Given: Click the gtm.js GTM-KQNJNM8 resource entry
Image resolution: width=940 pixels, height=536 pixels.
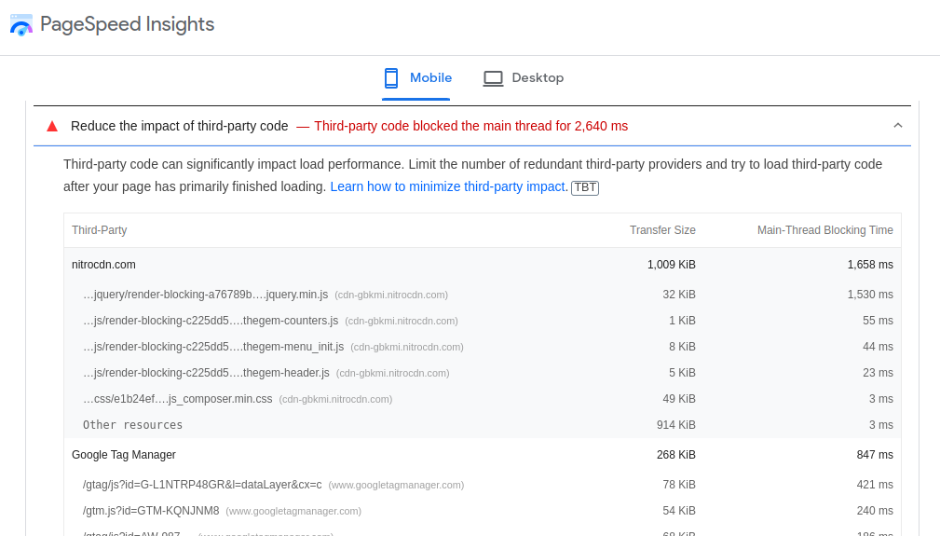Looking at the screenshot, I should pyautogui.click(x=151, y=511).
